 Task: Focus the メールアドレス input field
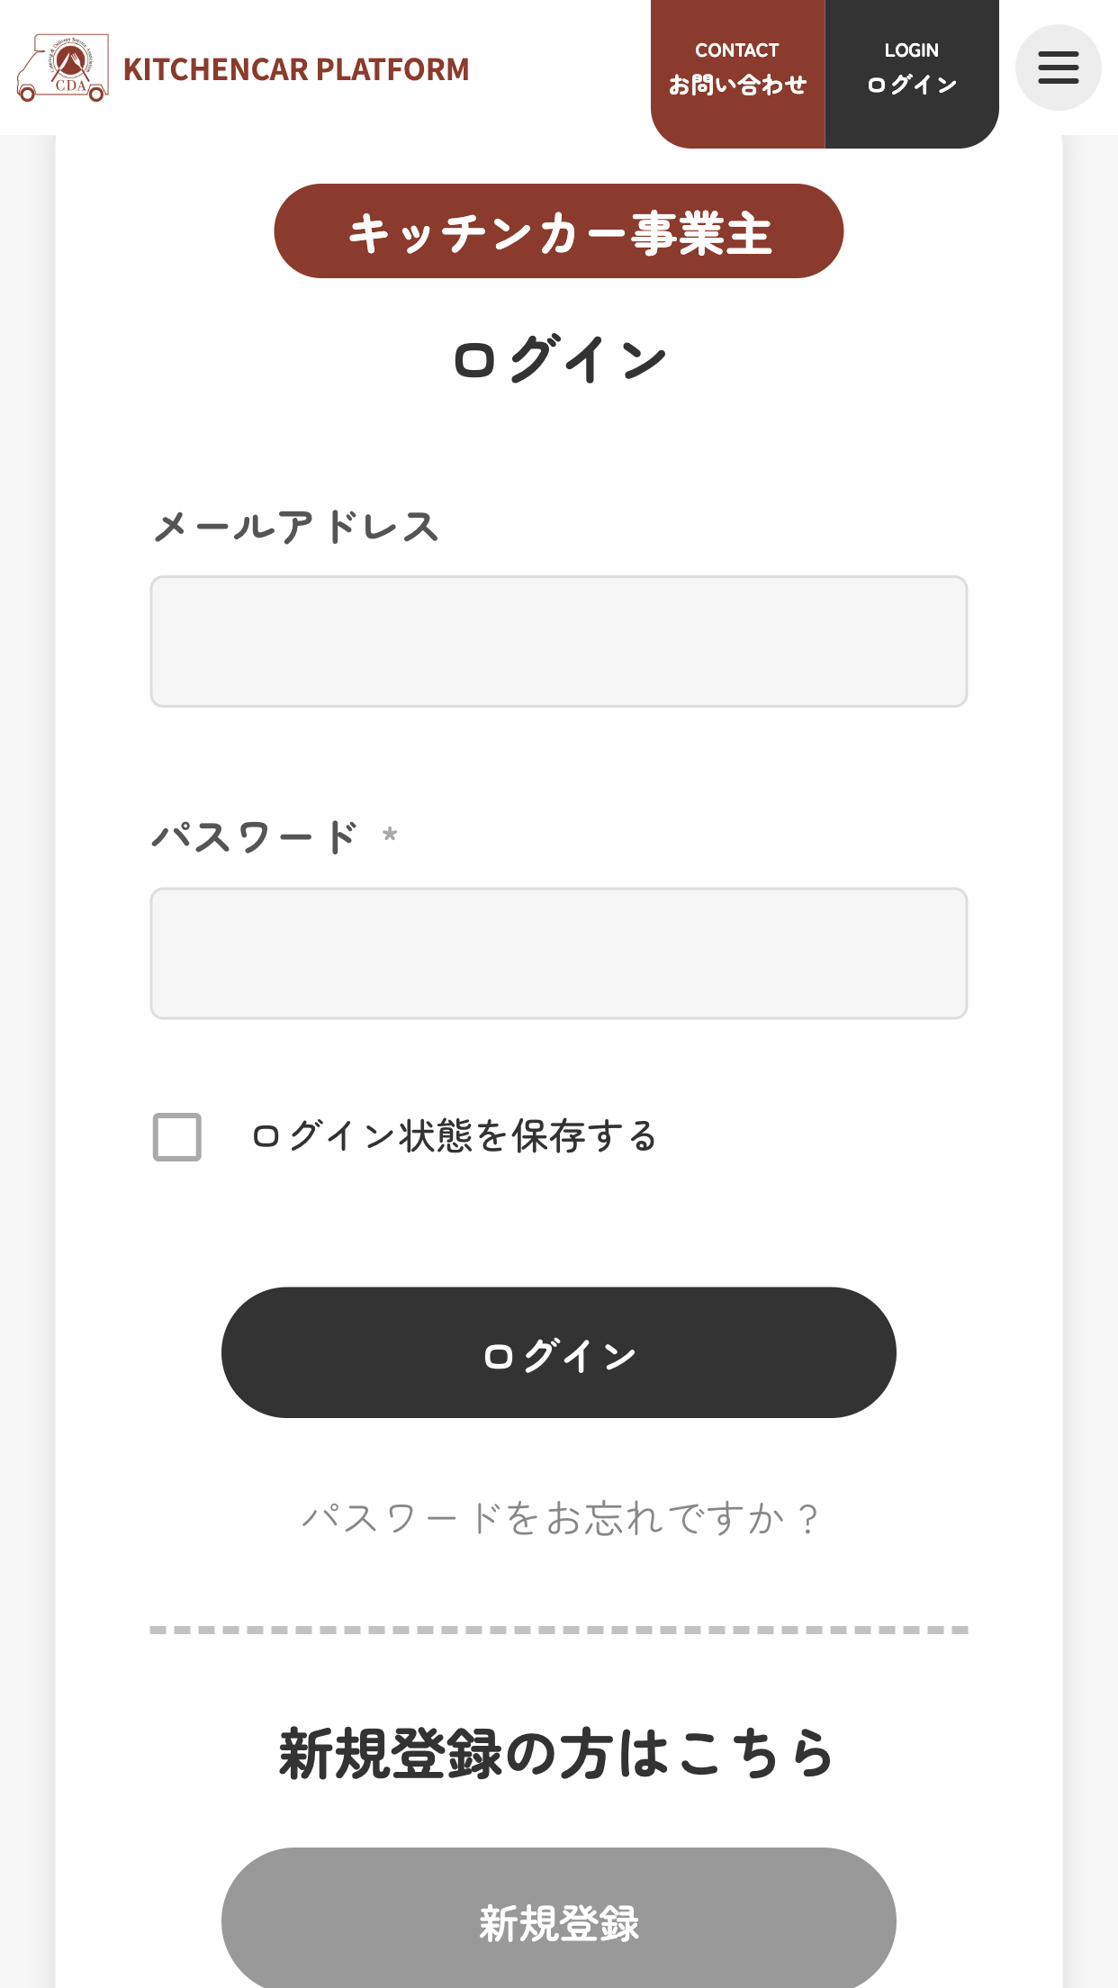click(x=559, y=641)
